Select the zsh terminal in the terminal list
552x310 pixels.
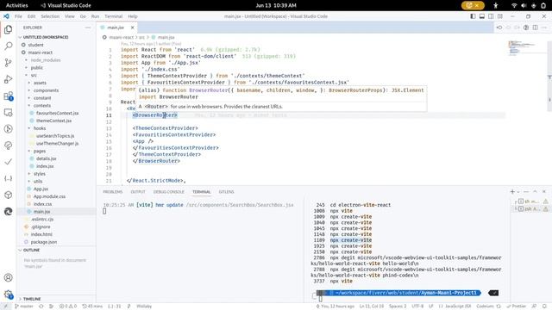531,208
